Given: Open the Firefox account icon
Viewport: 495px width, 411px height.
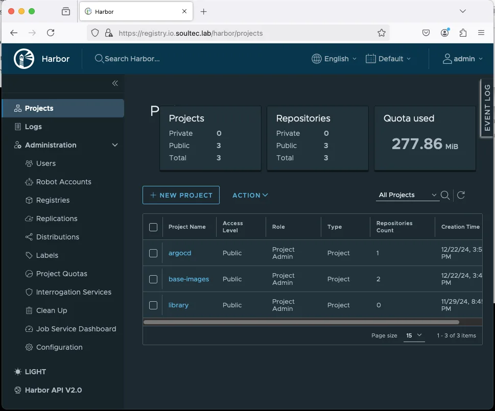Looking at the screenshot, I should click(x=445, y=33).
